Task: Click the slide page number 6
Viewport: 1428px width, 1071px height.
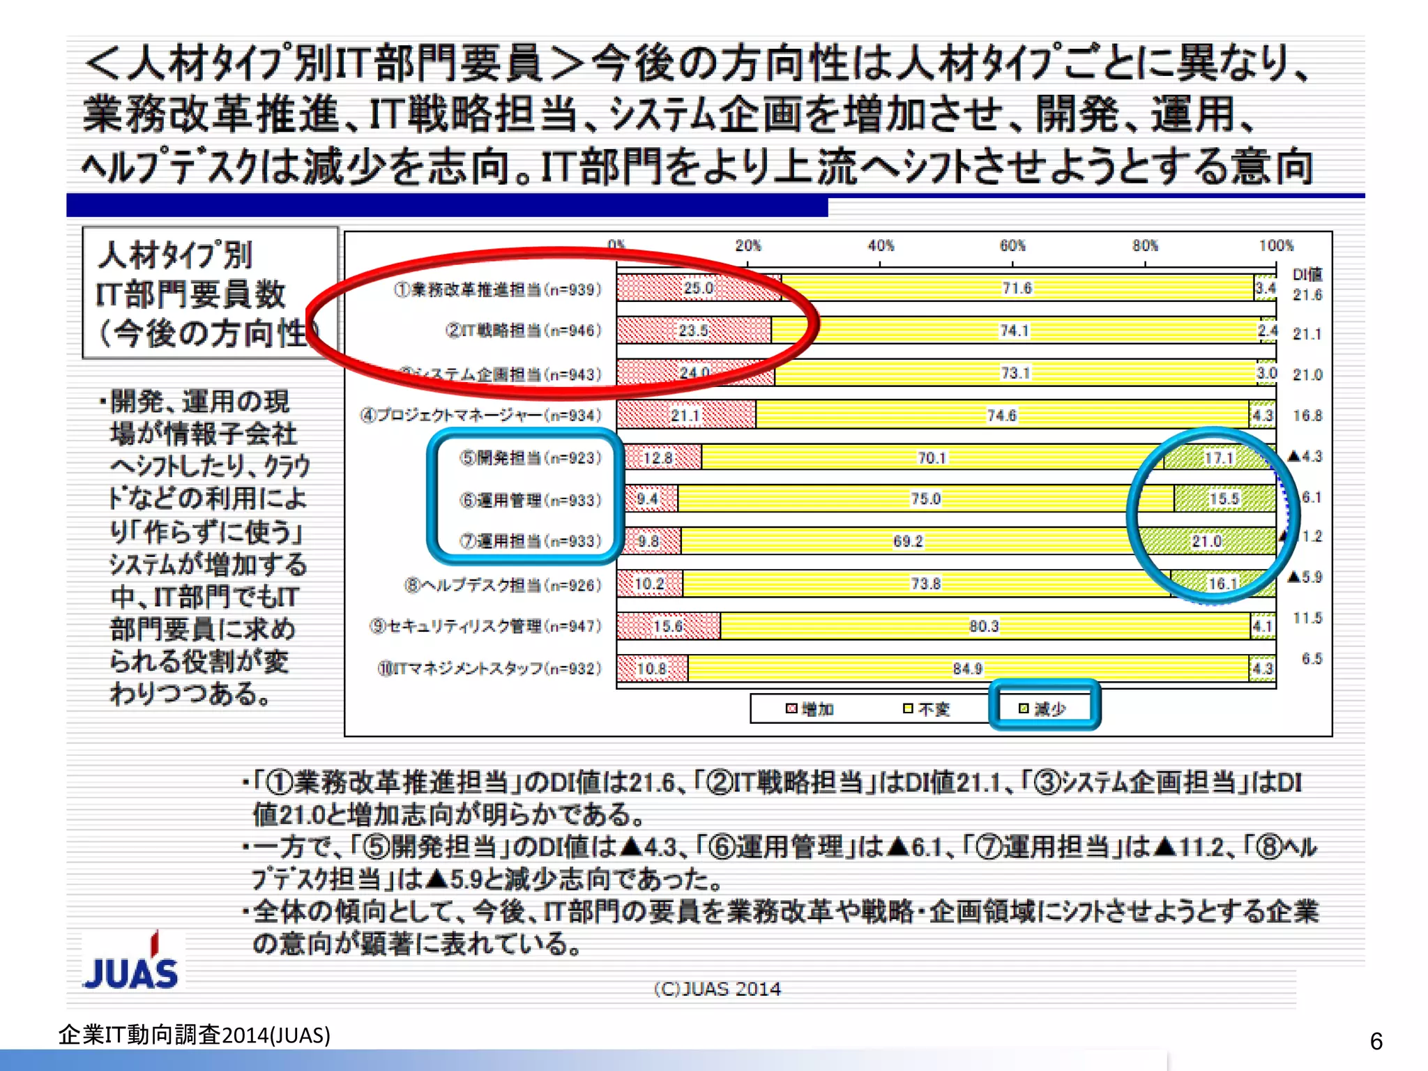Action: click(1376, 1041)
